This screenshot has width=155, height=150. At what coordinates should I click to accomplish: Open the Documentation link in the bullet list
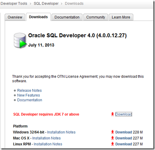29,100
